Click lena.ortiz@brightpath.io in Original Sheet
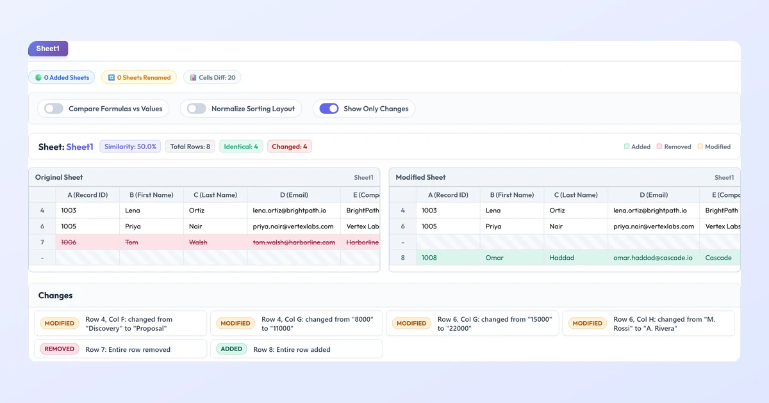 [294, 210]
